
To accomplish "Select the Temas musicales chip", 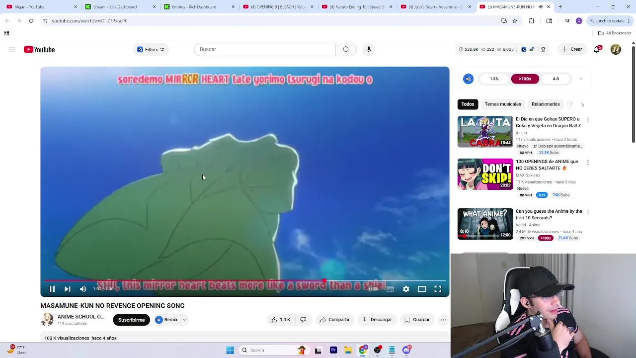I will tap(503, 104).
